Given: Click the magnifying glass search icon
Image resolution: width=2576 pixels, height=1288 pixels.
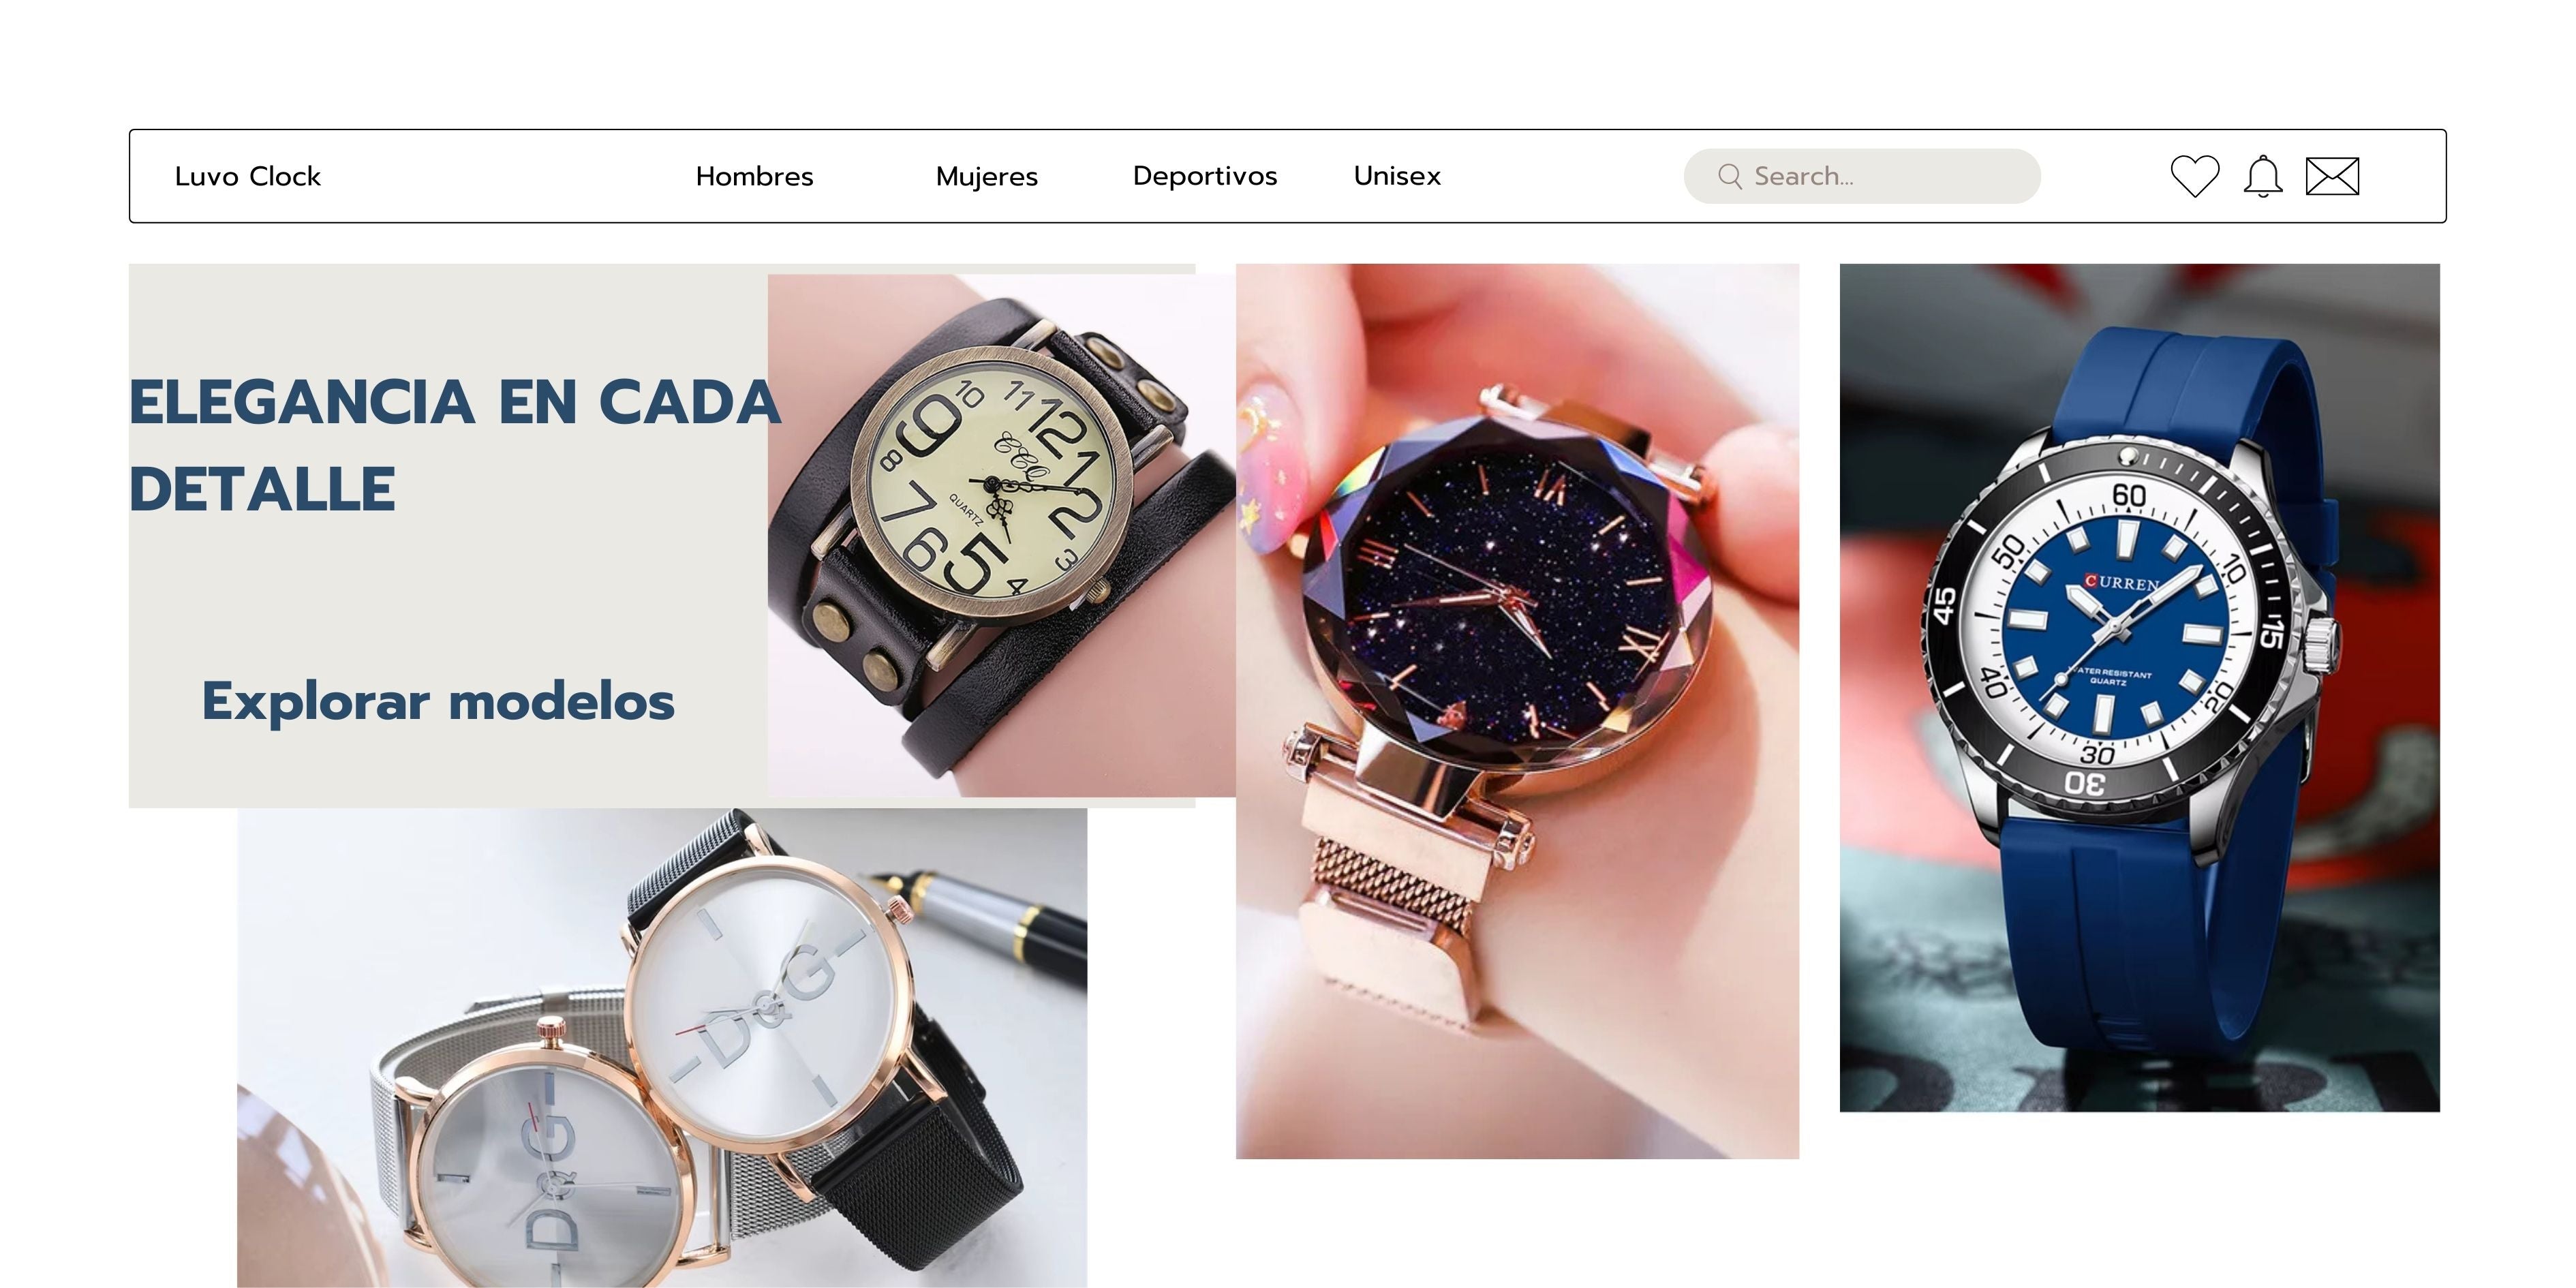Looking at the screenshot, I should [x=1729, y=176].
